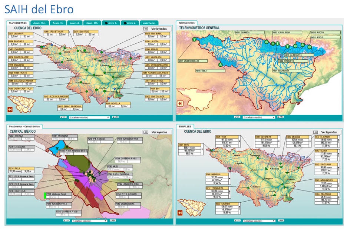This screenshot has height=229, width=347.
Task: Select the Telenivómetros tab
Action: coord(186,23)
